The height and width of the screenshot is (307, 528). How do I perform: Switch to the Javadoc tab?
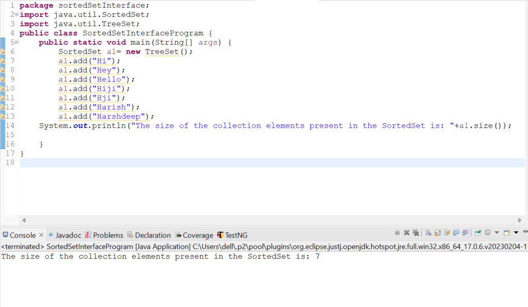[65, 235]
